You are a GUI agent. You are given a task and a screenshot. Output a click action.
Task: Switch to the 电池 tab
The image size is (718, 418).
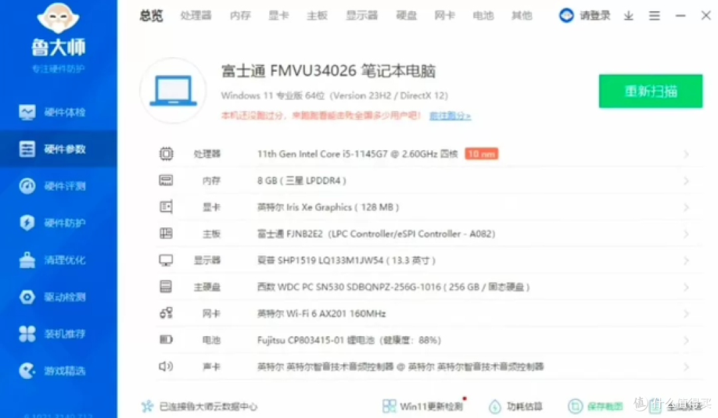(x=483, y=15)
